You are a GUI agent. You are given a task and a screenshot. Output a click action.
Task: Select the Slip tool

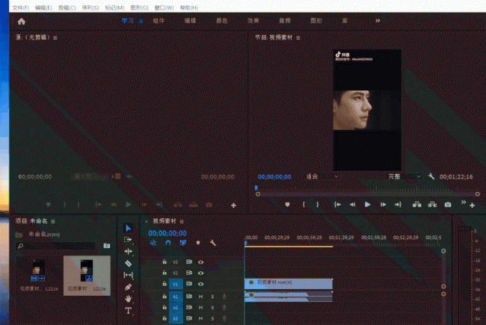(128, 275)
